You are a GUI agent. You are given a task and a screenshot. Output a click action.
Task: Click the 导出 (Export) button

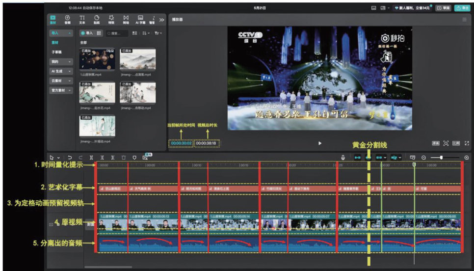click(x=462, y=8)
